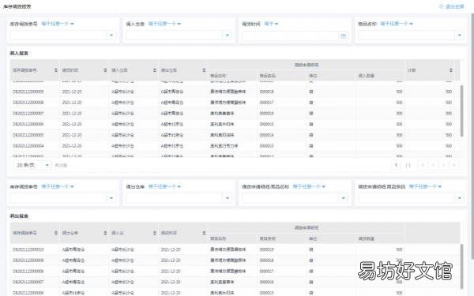
Task: Click barcode 000018 in 调入报表 table
Action: [267, 92]
